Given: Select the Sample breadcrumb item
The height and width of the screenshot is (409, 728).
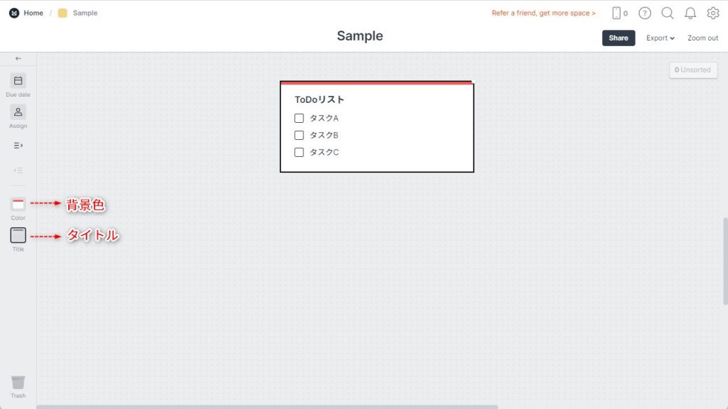Looking at the screenshot, I should [85, 13].
